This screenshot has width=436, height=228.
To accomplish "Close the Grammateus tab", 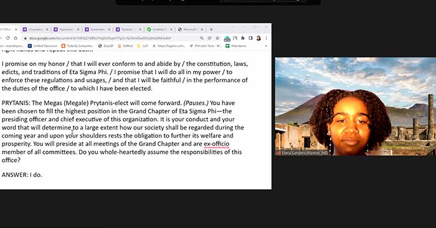I will (109, 29).
